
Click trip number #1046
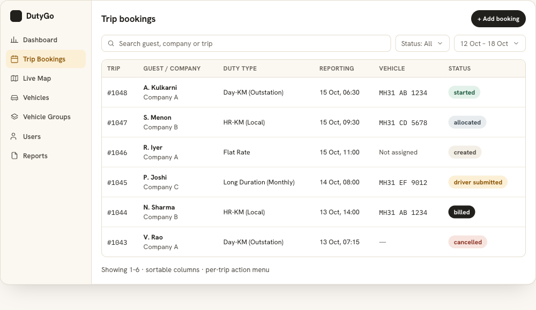pyautogui.click(x=117, y=153)
